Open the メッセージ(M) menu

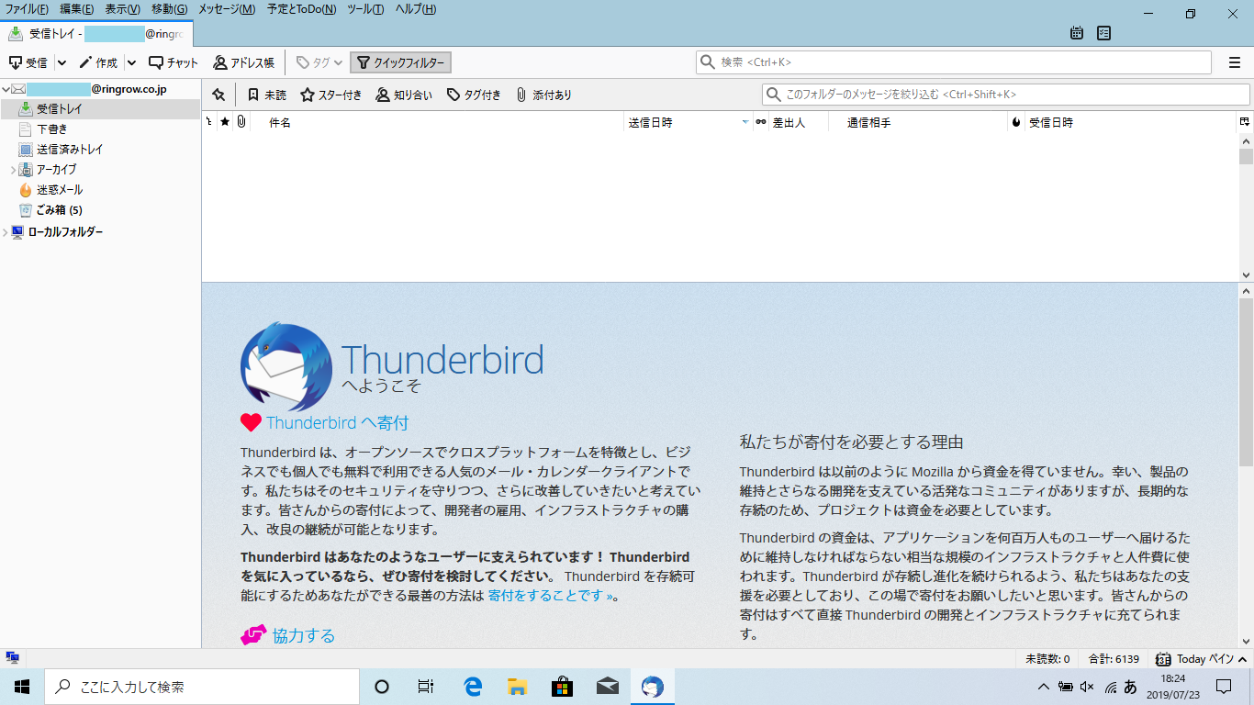(227, 9)
